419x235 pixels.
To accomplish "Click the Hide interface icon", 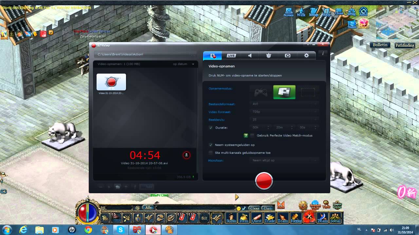I will point(281,205).
